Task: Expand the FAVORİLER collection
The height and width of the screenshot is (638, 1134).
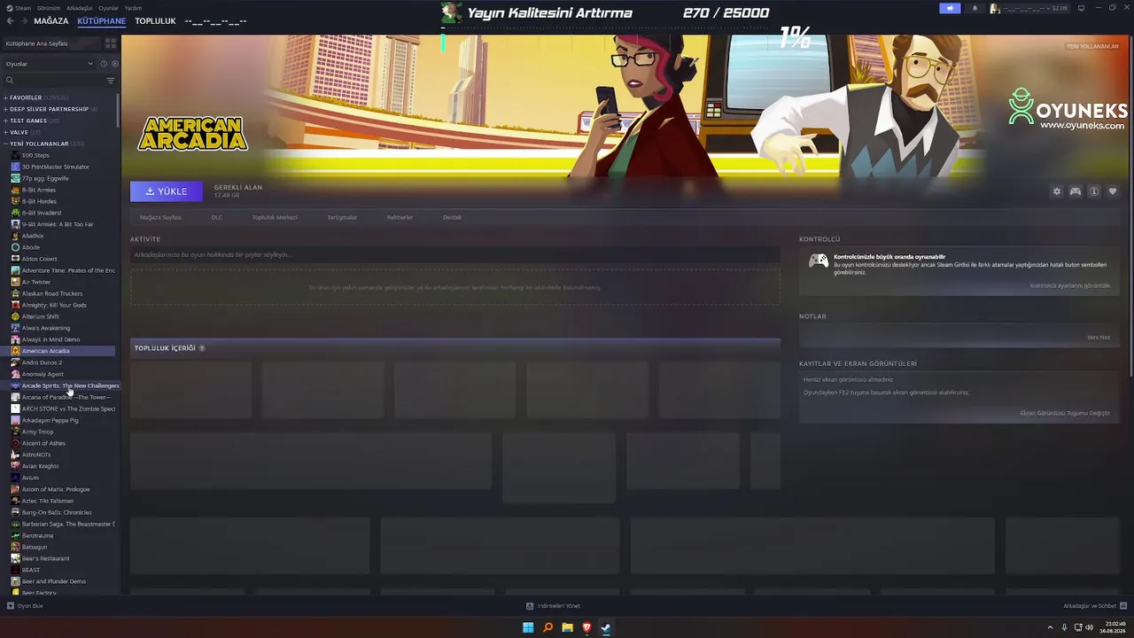Action: (5, 97)
